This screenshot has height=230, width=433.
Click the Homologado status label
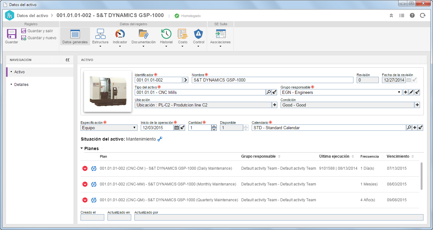pyautogui.click(x=191, y=16)
